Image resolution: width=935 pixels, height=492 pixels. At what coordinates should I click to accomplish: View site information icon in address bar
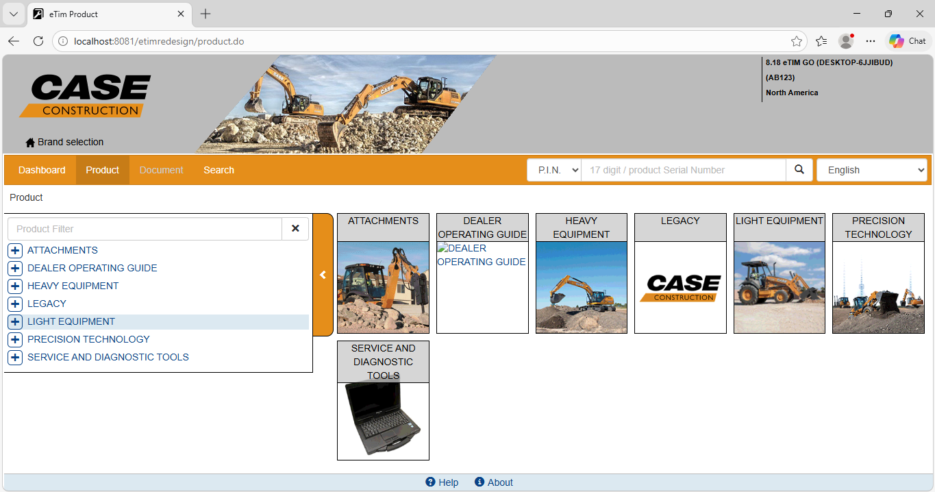(x=63, y=41)
